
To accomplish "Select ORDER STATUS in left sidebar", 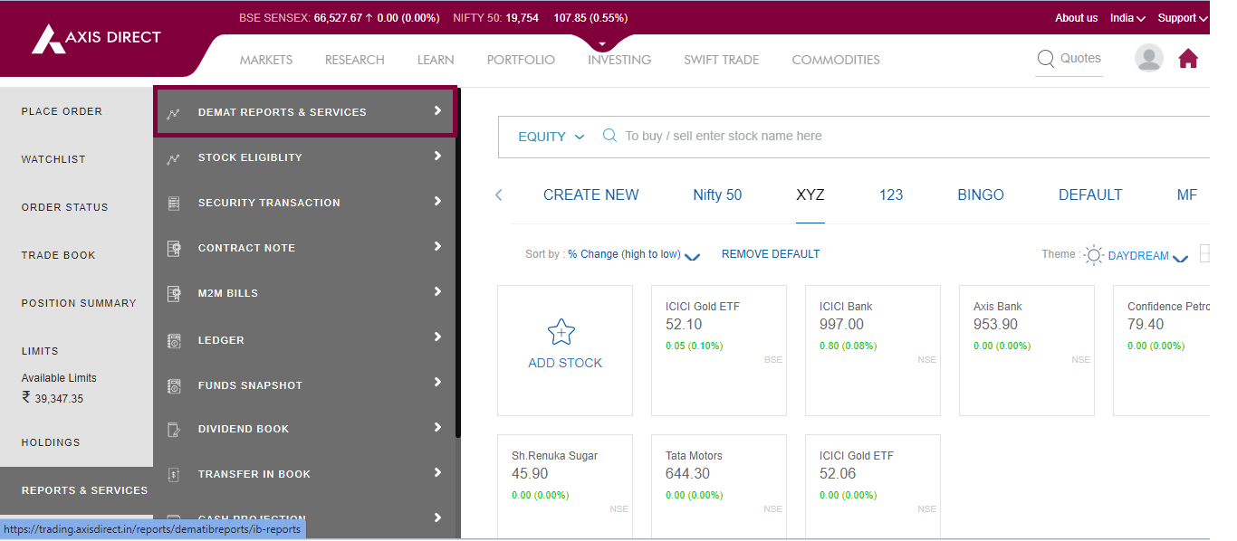I will tap(64, 207).
